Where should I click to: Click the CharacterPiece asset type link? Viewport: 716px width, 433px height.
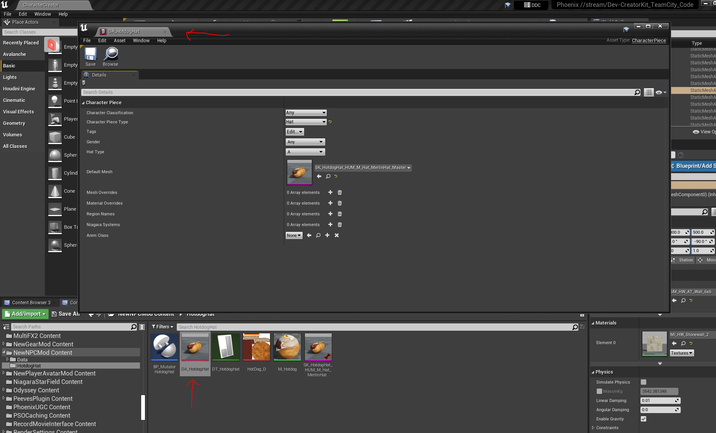pos(649,41)
